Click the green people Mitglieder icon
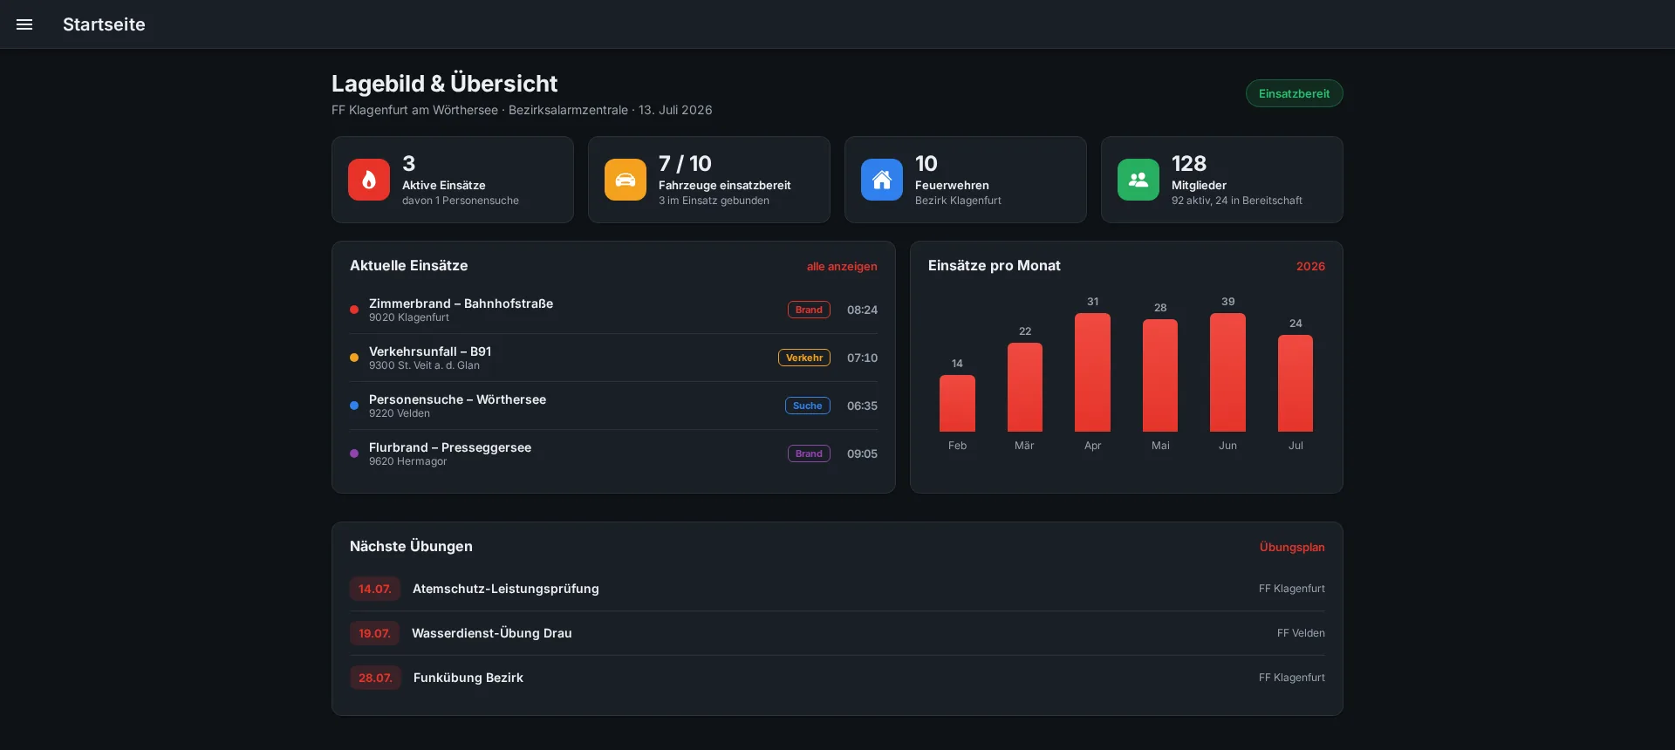This screenshot has width=1675, height=750. (1138, 180)
